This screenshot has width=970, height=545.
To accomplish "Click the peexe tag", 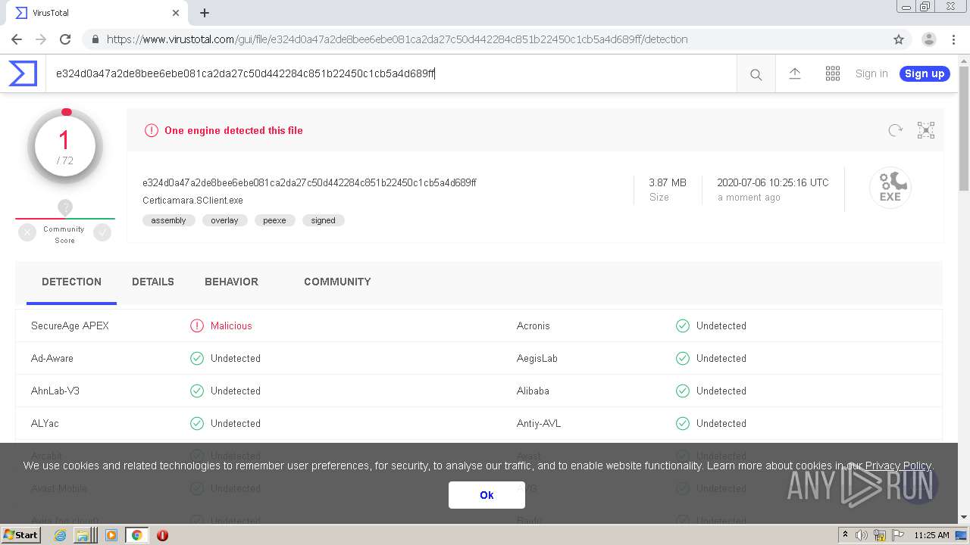I will (x=274, y=220).
